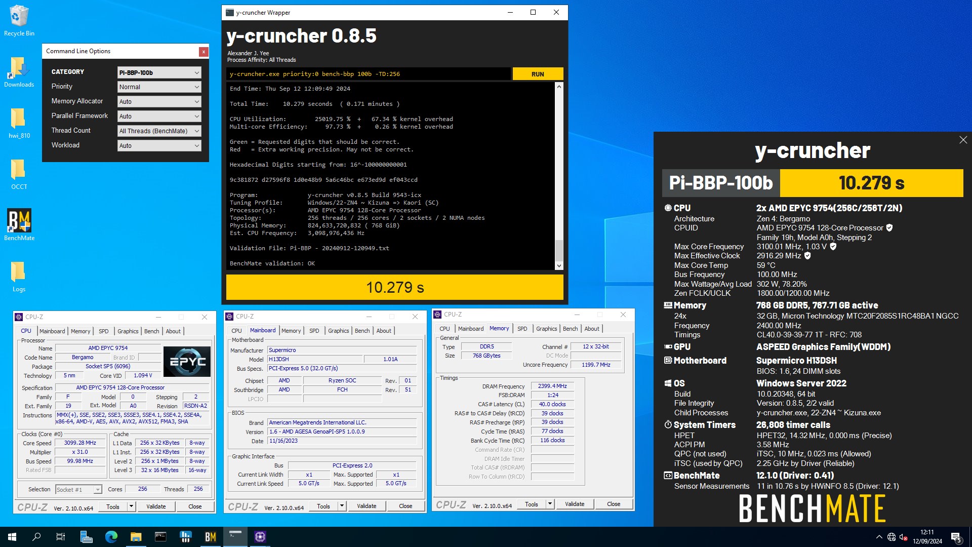
Task: Click the Windows Start button
Action: tap(12, 537)
